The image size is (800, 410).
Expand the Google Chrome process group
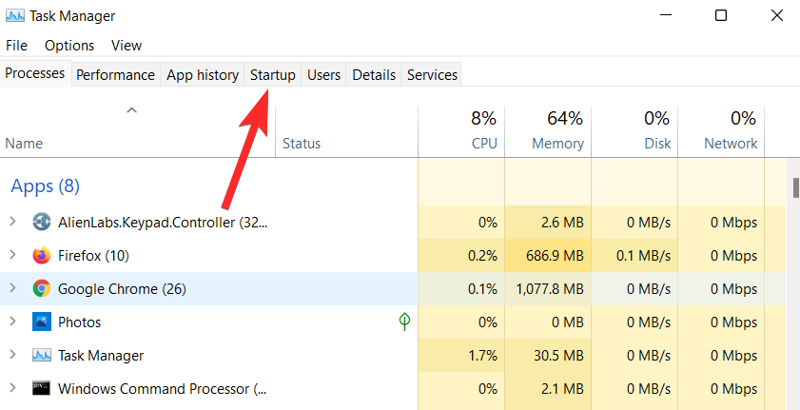(x=12, y=289)
